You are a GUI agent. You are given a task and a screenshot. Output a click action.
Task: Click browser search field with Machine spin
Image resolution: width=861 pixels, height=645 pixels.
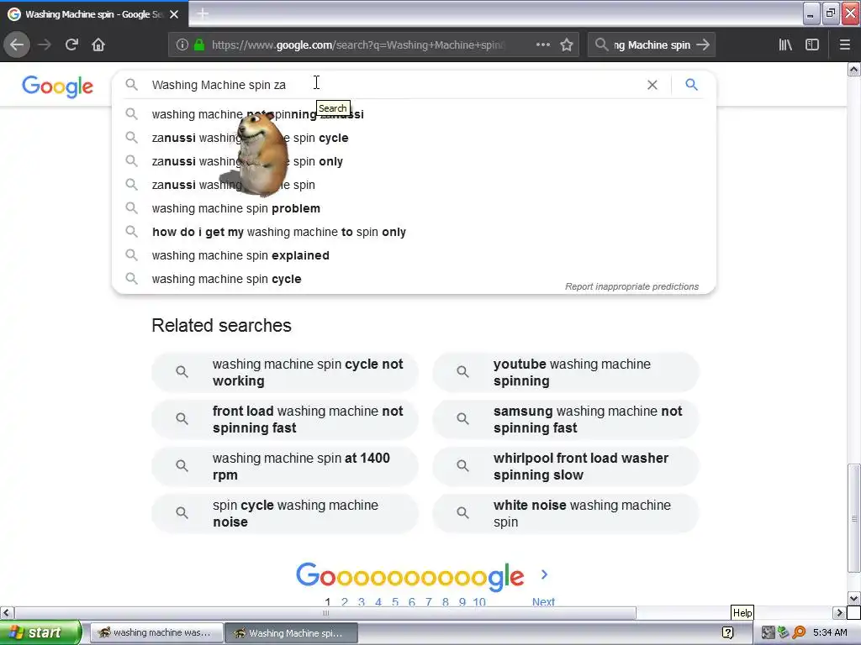652,45
